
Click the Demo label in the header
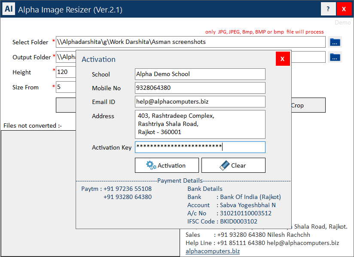[342, 22]
